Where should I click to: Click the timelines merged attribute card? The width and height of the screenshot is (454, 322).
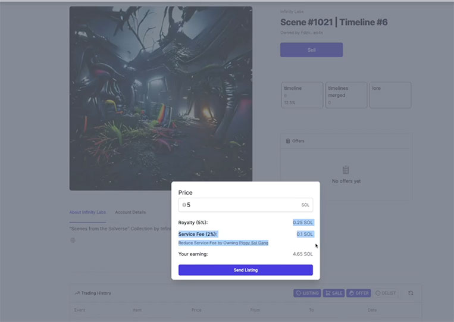click(346, 95)
